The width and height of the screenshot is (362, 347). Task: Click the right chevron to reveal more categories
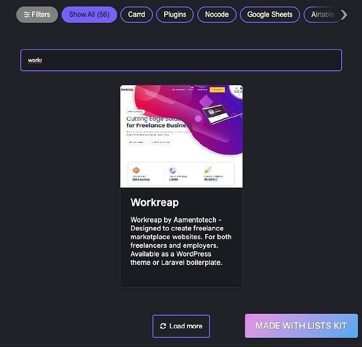tap(345, 14)
